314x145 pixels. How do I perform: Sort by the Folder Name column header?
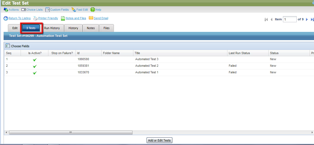tap(117, 53)
